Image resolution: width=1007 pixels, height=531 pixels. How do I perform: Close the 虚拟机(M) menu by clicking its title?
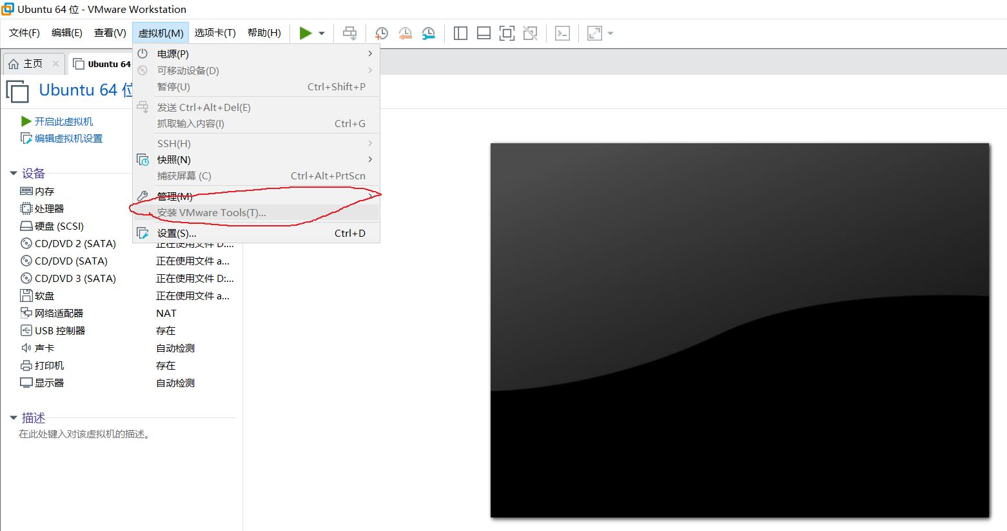pos(161,33)
